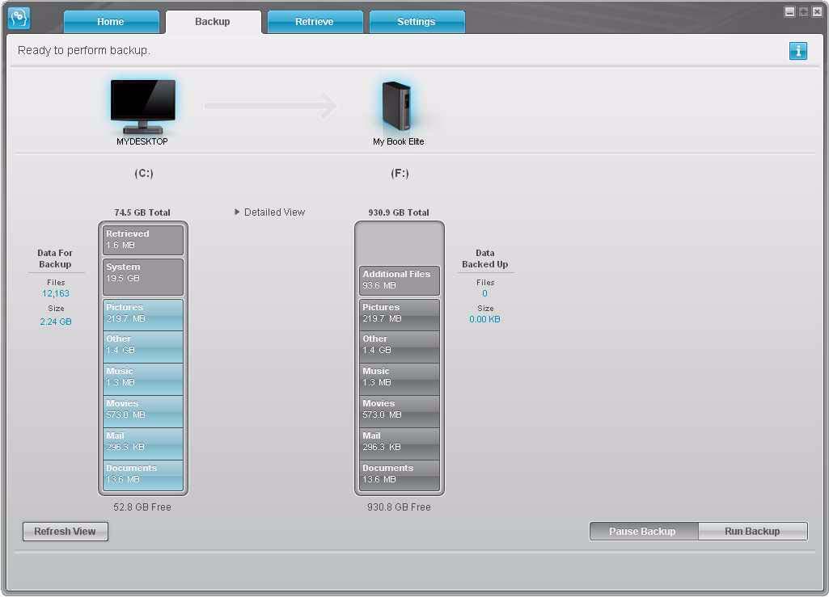
Task: Click the Pause Backup button
Action: (x=644, y=532)
